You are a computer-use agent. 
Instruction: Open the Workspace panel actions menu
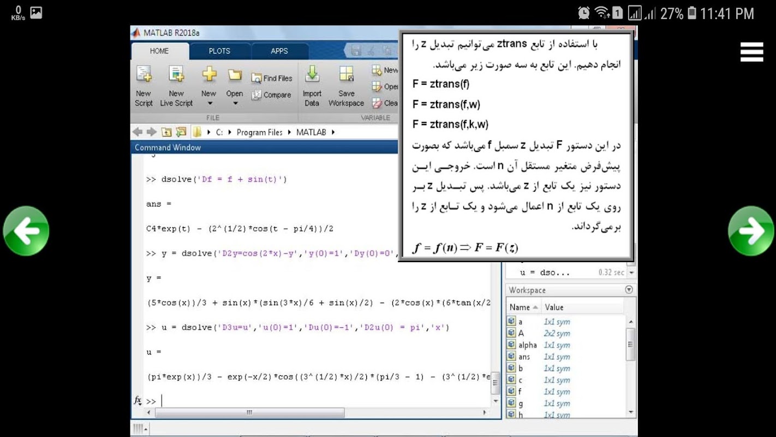click(629, 290)
